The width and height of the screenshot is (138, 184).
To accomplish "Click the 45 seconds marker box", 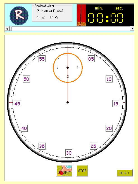I will click(17, 104).
